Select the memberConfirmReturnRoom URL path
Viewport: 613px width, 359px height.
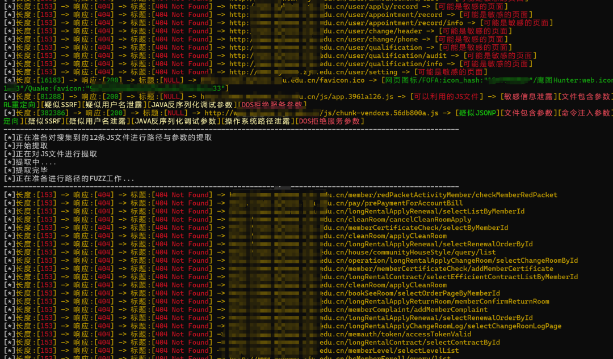(447, 301)
